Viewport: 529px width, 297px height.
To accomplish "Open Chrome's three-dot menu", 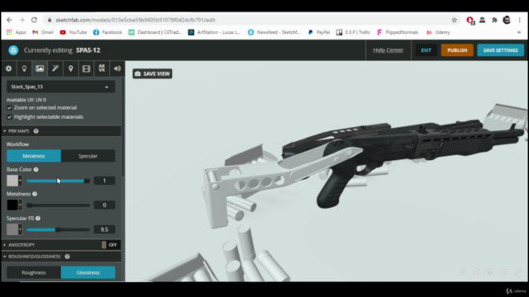I will 520,20.
